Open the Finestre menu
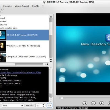This screenshot has width=110, height=110. point(7,6)
